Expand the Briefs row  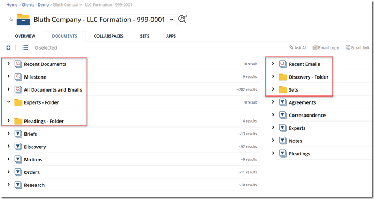(8, 134)
